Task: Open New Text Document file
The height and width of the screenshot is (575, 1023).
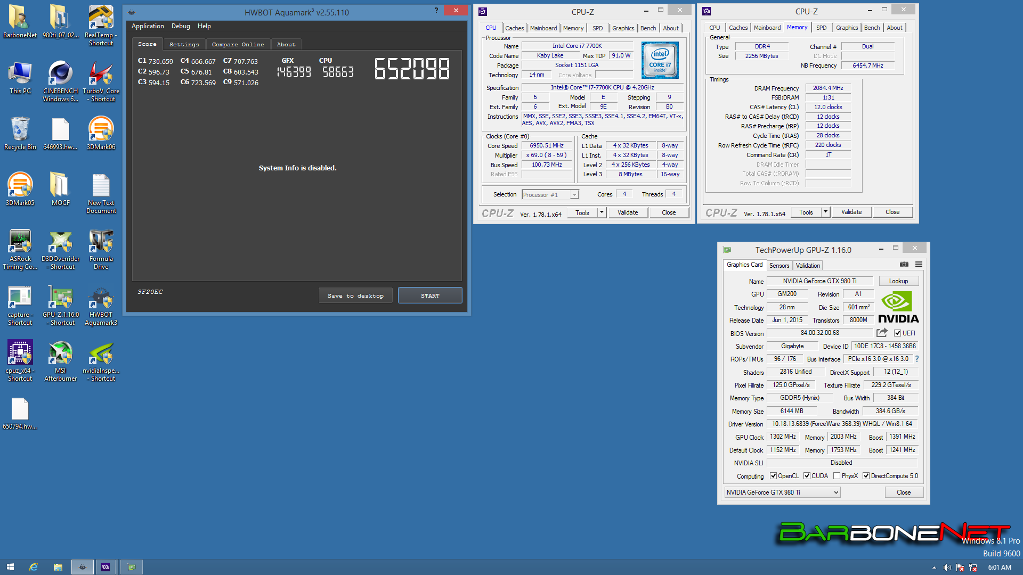Action: (101, 193)
